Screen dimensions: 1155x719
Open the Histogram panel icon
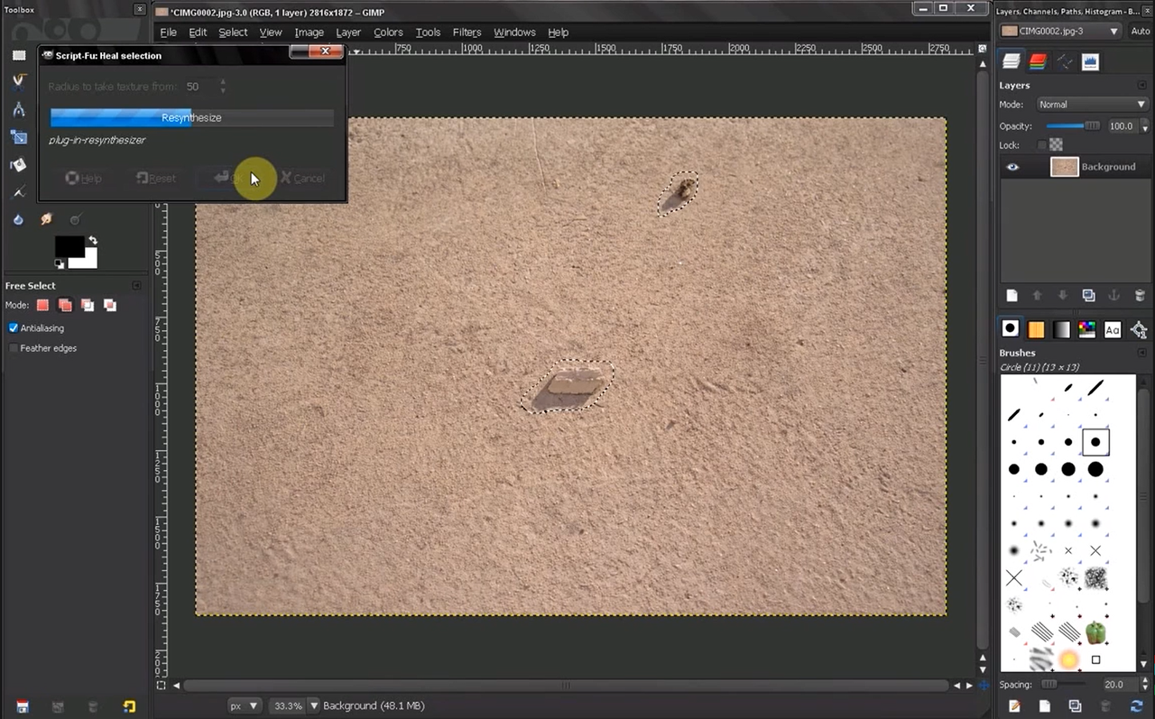[x=1090, y=60]
